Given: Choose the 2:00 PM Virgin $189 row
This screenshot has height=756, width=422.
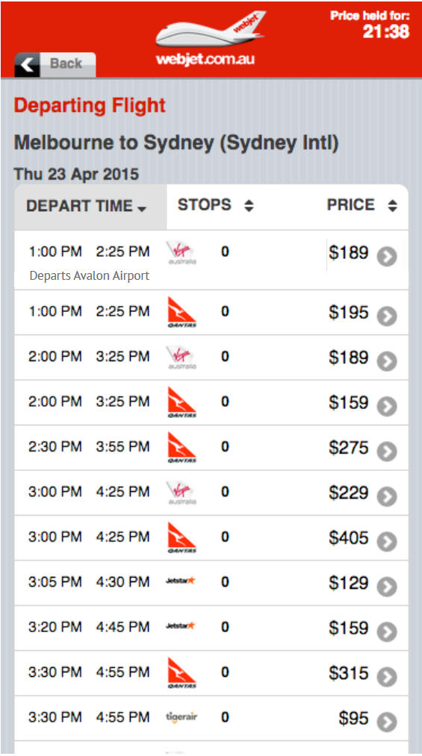Looking at the screenshot, I should [x=211, y=357].
